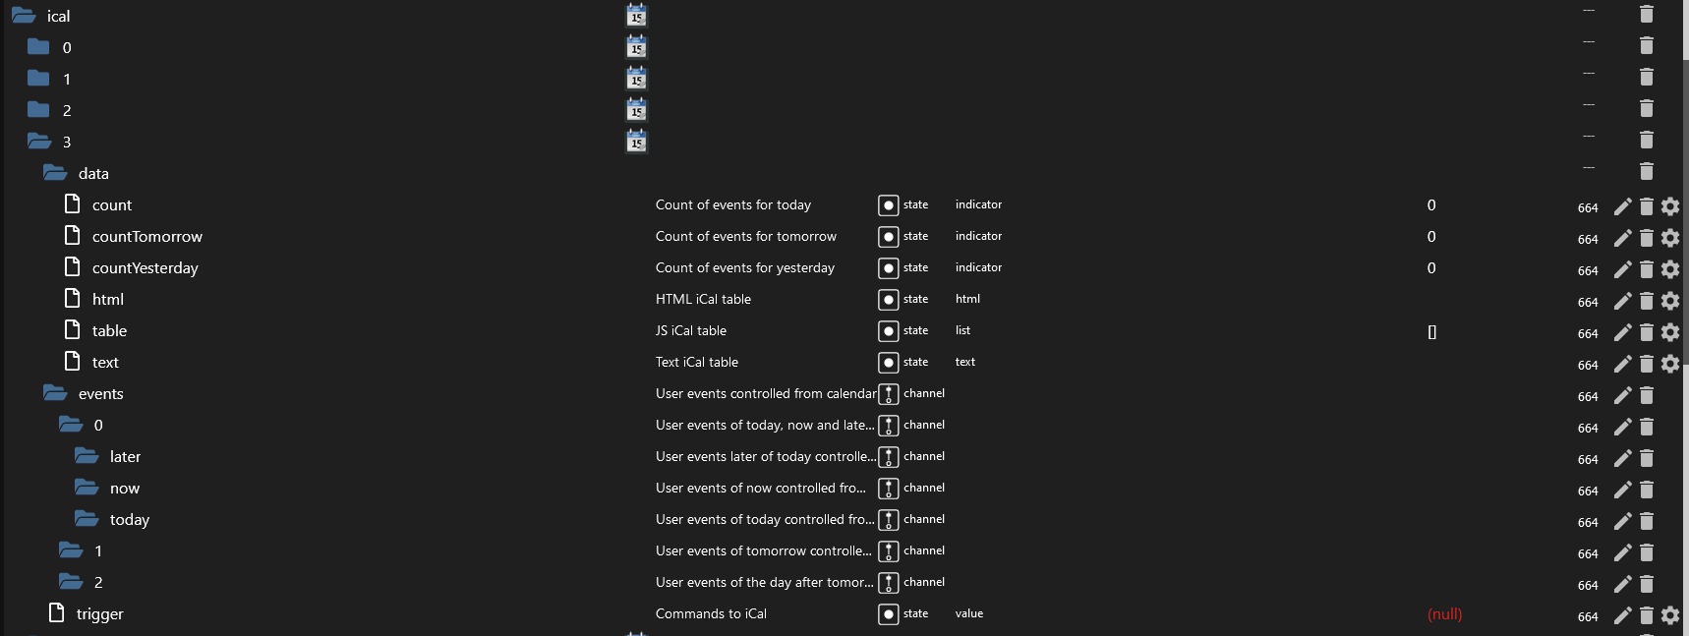Click the pencil icon for the table state
Screen dimensions: 1689x636
1622,332
